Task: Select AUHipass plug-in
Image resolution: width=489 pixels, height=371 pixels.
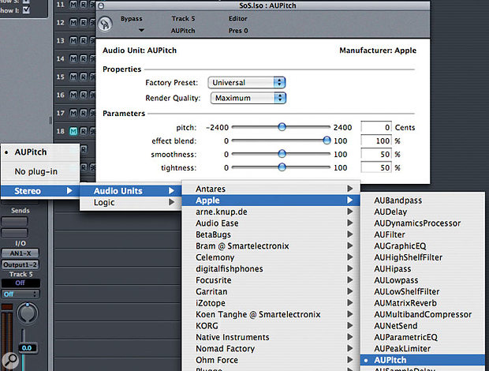Action: [423, 268]
